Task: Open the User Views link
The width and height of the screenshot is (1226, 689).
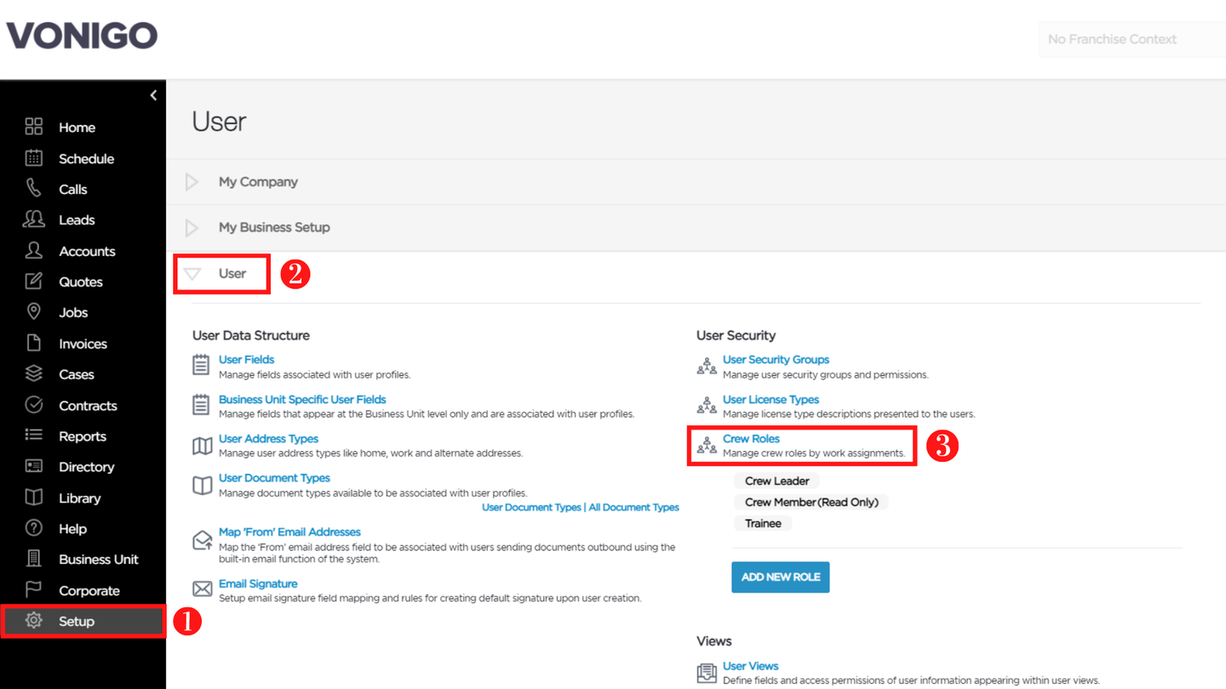Action: click(x=750, y=666)
